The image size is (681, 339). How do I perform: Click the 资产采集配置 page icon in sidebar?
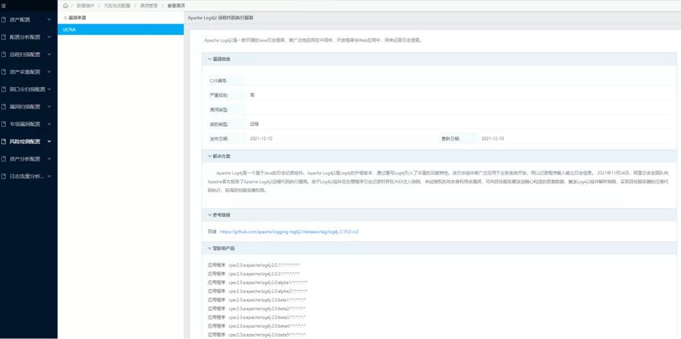pyautogui.click(x=4, y=72)
